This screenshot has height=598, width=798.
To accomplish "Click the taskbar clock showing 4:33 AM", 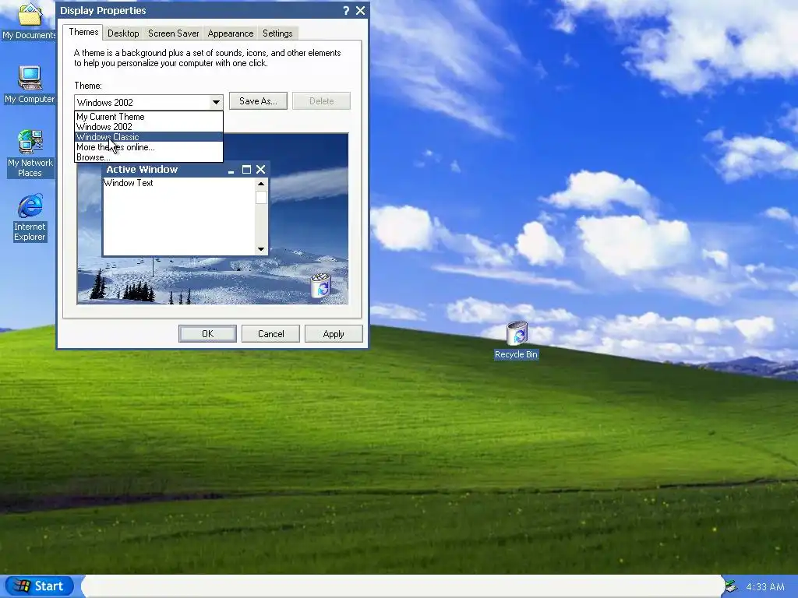I will 765,587.
